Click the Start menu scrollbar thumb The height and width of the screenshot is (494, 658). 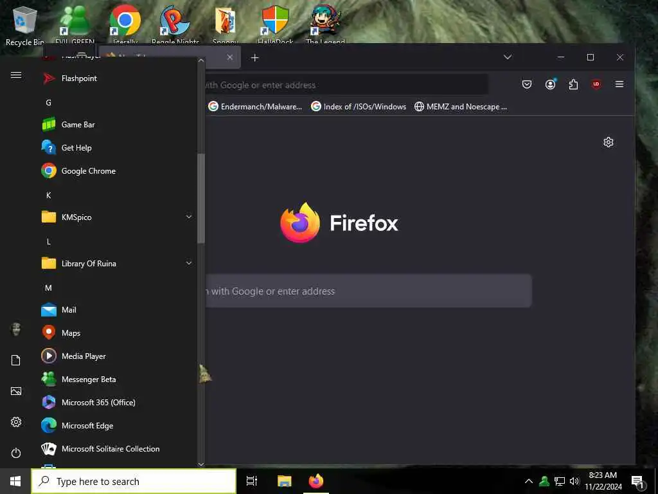coord(201,198)
